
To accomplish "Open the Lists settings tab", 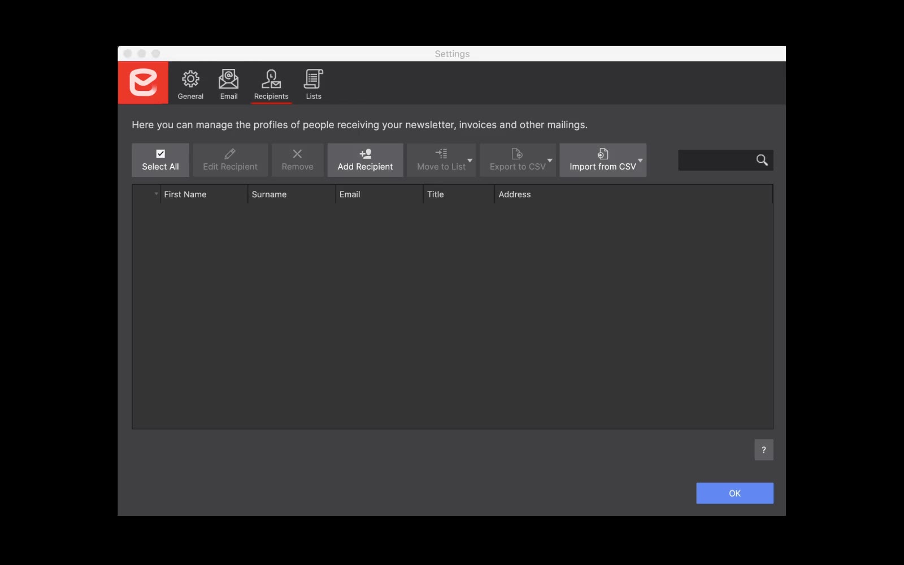I will click(314, 83).
